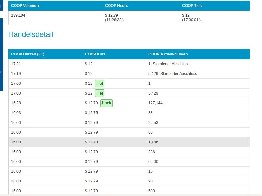Click the Hoch badge in the 16:28 row
Screen dimensions: 262x196
coord(106,103)
